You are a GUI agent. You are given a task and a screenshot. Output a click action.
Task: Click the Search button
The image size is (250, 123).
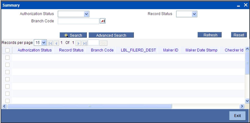pos(73,35)
